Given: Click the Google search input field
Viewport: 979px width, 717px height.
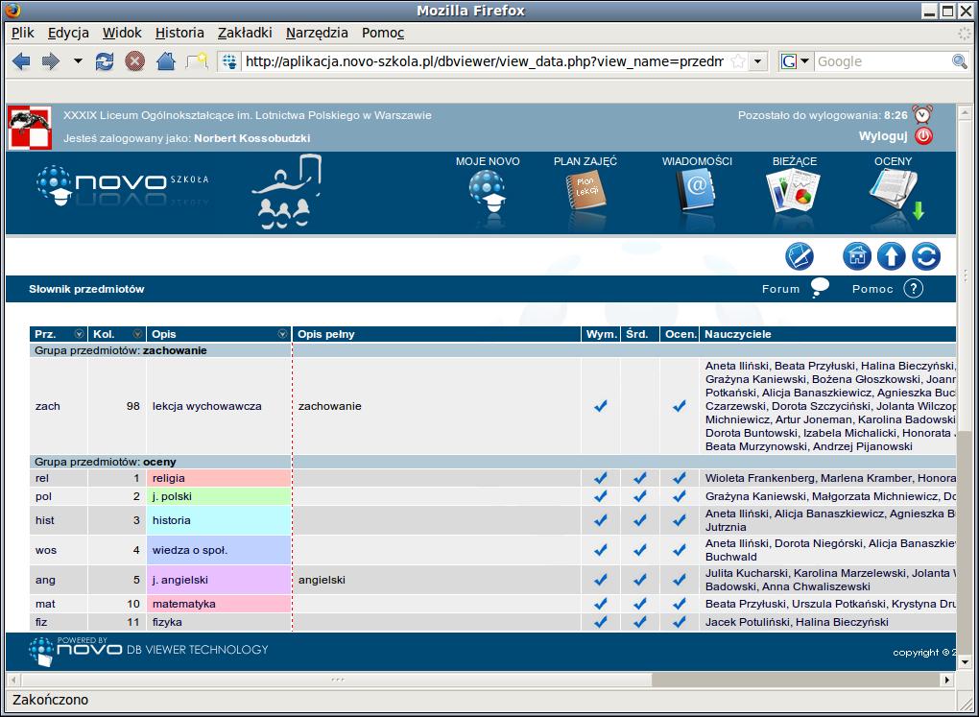Looking at the screenshot, I should point(882,61).
